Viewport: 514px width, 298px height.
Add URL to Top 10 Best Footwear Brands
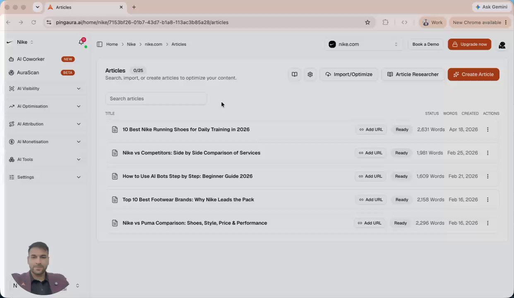(371, 199)
